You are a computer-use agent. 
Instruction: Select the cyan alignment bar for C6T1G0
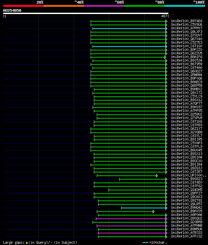tap(129, 47)
